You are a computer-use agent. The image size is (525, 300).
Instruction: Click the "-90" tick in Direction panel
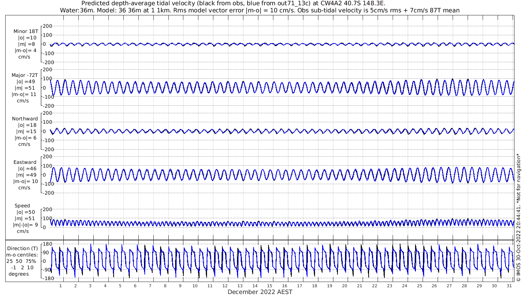(47, 270)
